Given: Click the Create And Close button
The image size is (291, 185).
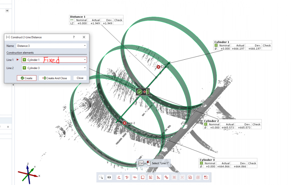Looking at the screenshot, I should pyautogui.click(x=54, y=78).
